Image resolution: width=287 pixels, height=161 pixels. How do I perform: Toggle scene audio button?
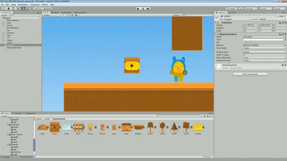(x=72, y=15)
